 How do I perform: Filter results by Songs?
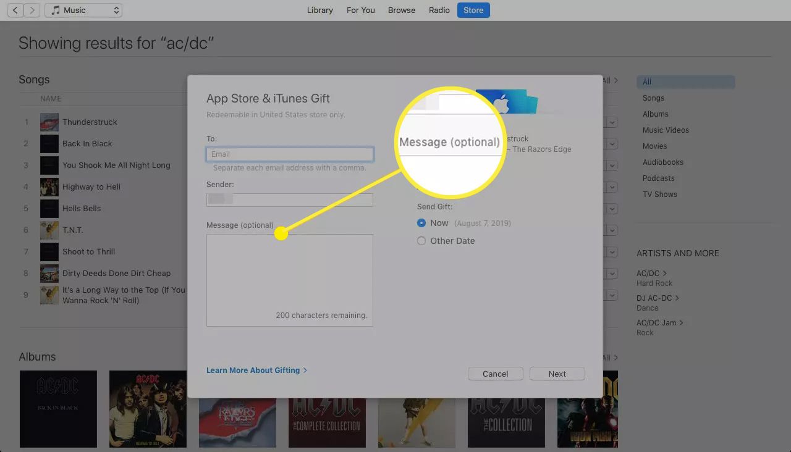click(x=653, y=98)
